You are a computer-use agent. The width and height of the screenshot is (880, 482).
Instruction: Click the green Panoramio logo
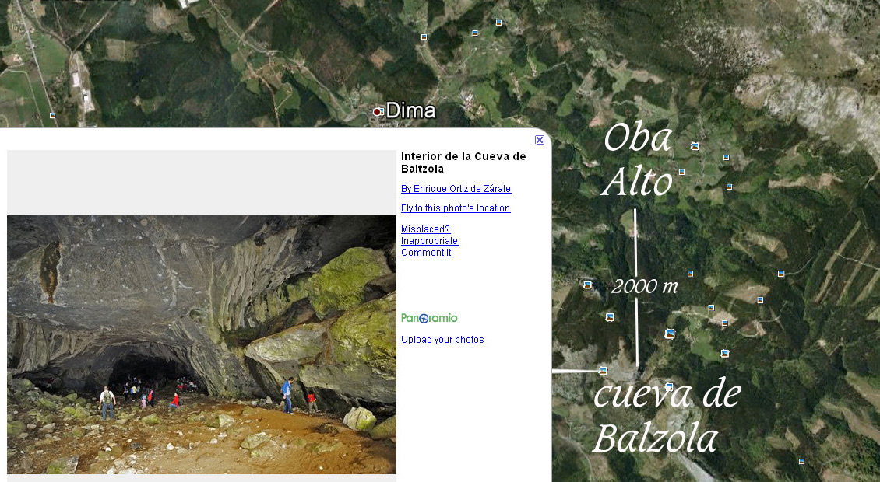pyautogui.click(x=429, y=318)
